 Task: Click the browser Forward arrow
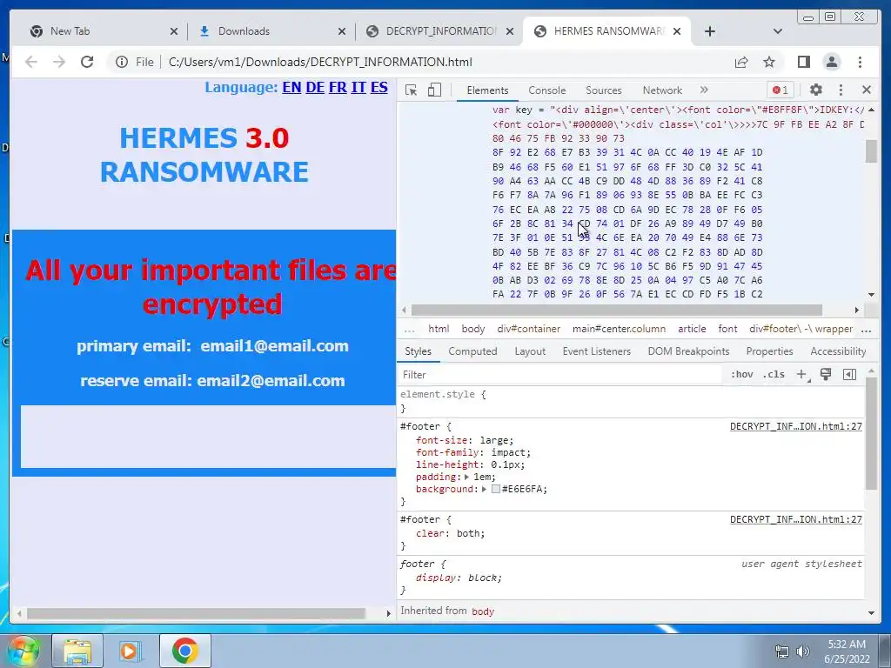tap(59, 62)
